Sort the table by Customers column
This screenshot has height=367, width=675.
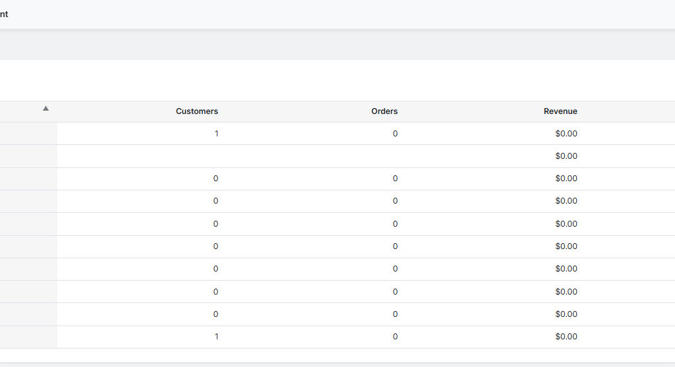196,111
